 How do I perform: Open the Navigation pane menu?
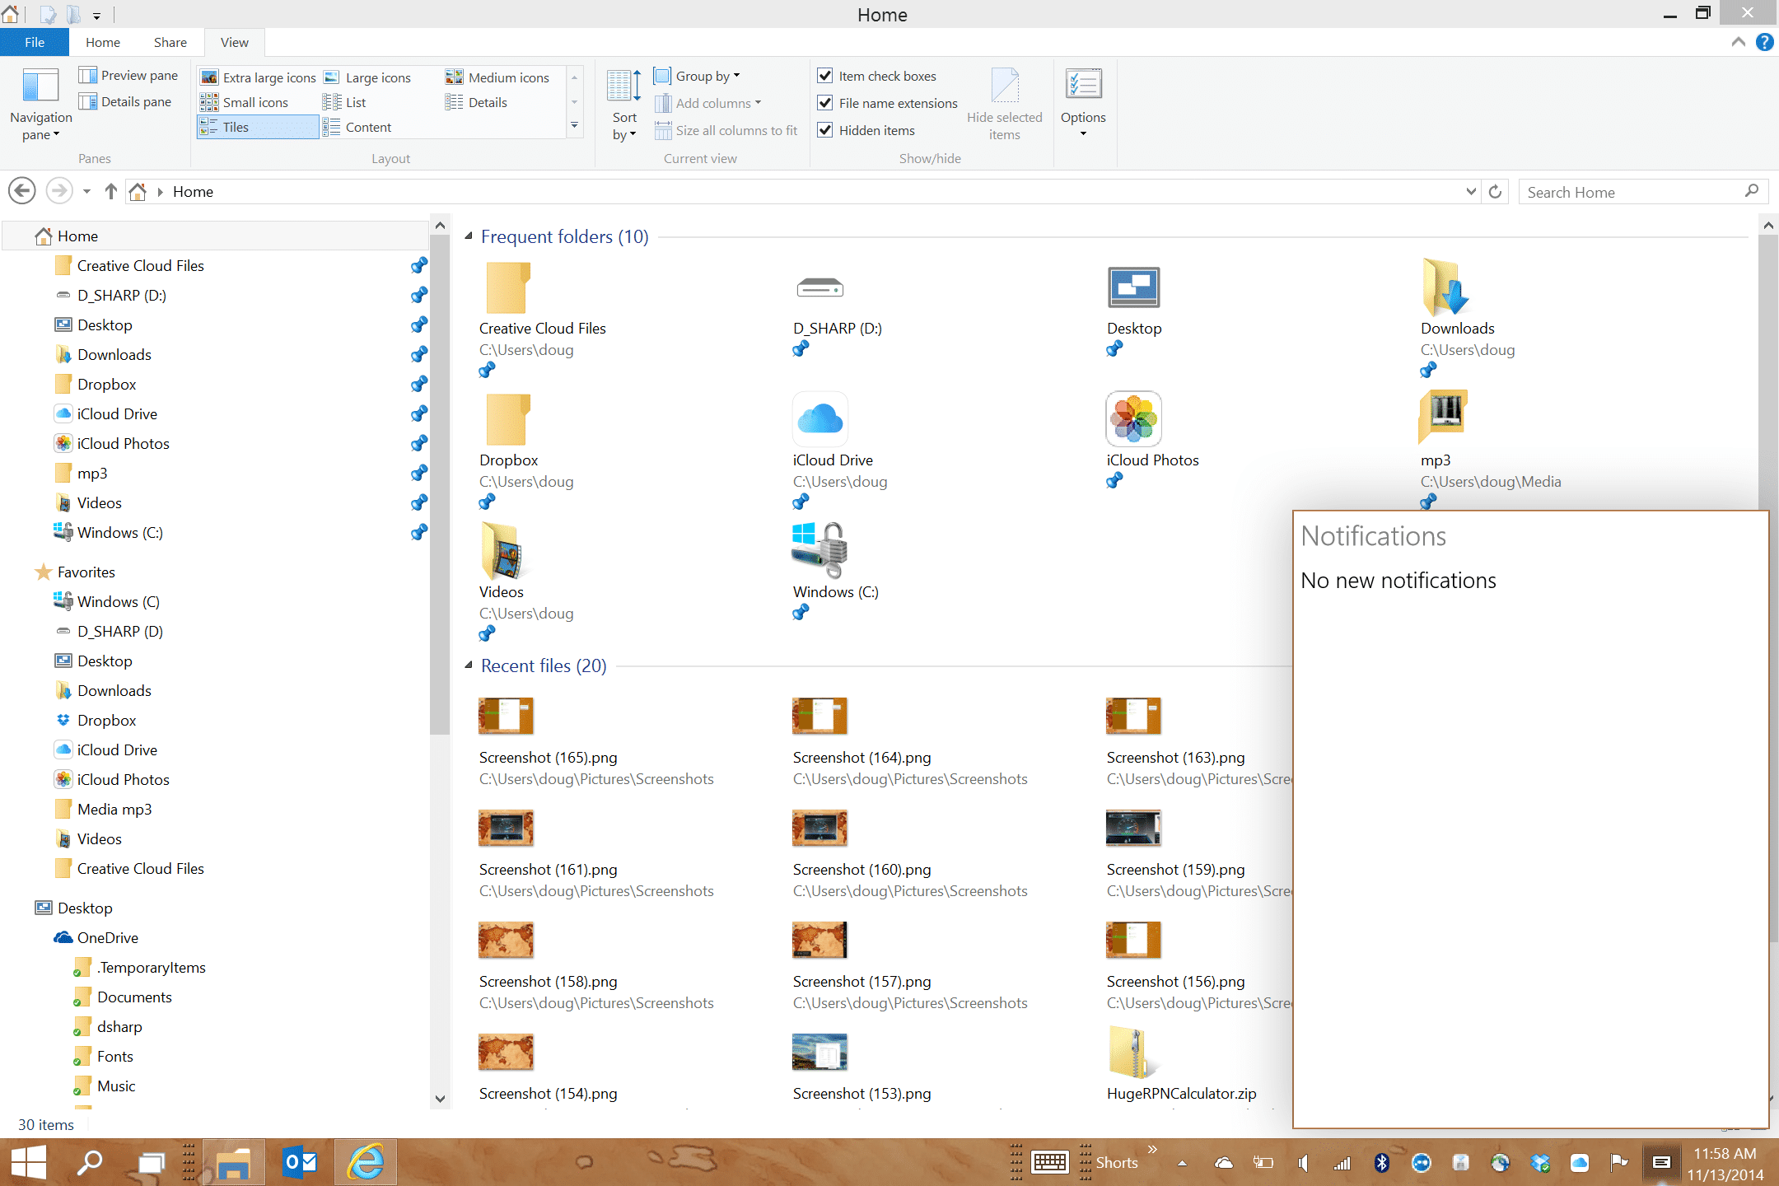tap(40, 105)
